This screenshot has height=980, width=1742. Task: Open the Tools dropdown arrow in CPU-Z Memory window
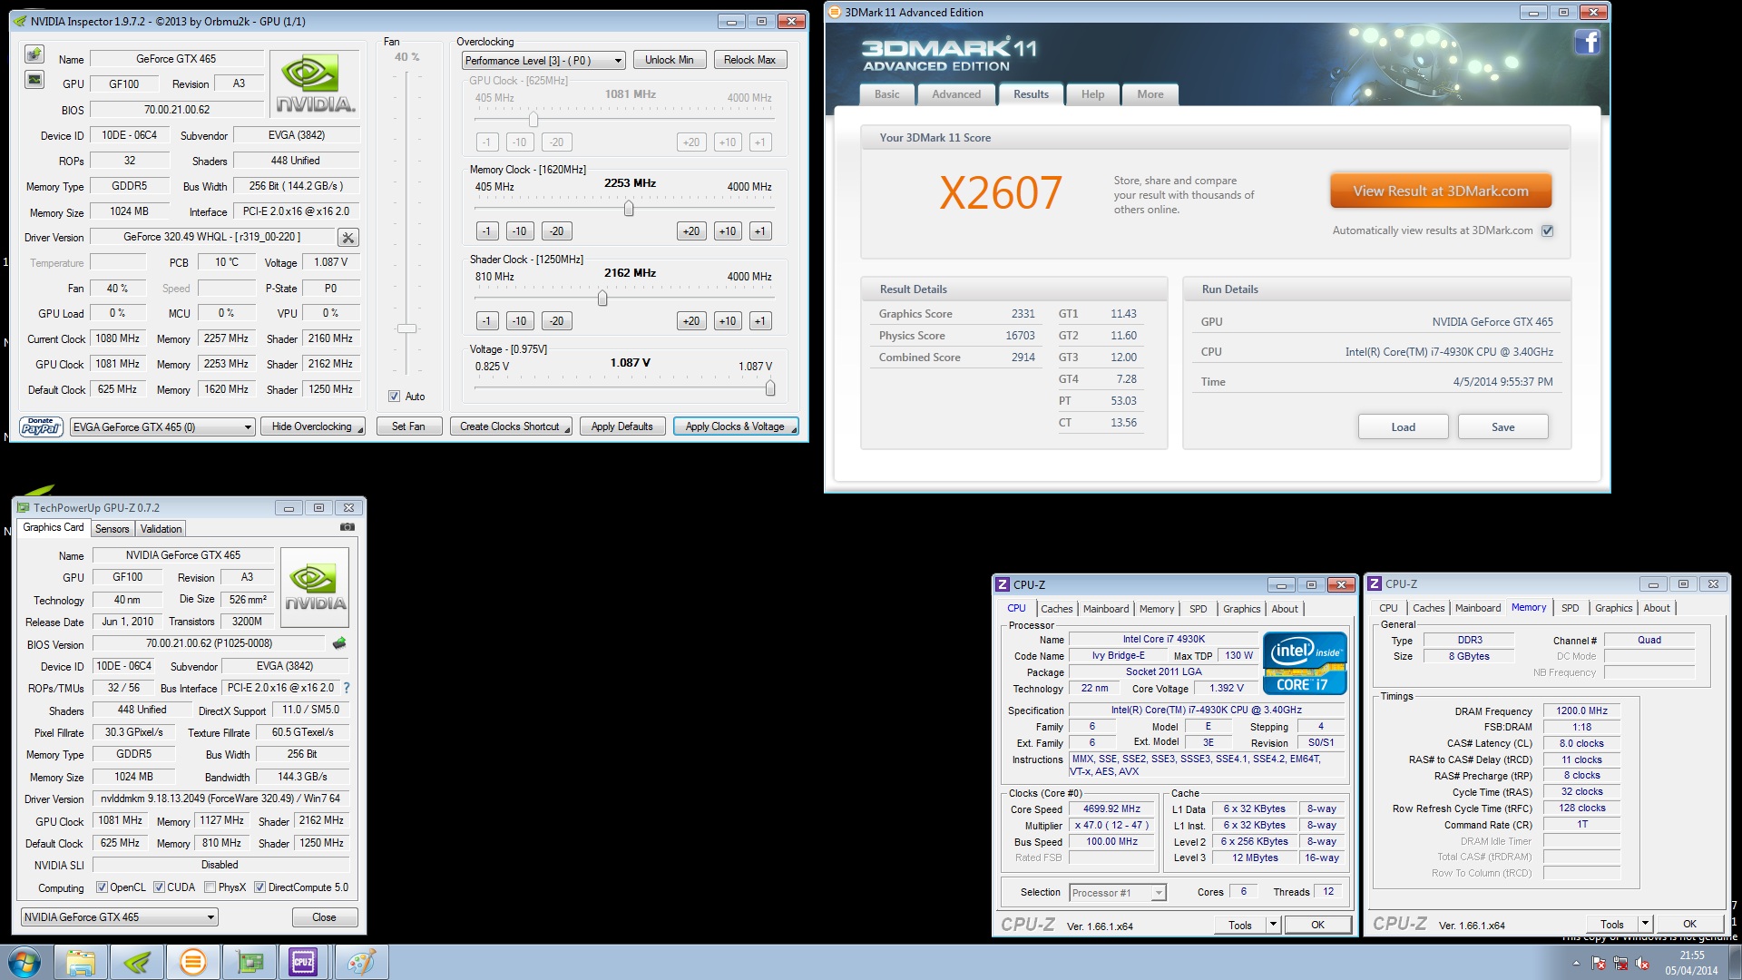(x=1646, y=924)
